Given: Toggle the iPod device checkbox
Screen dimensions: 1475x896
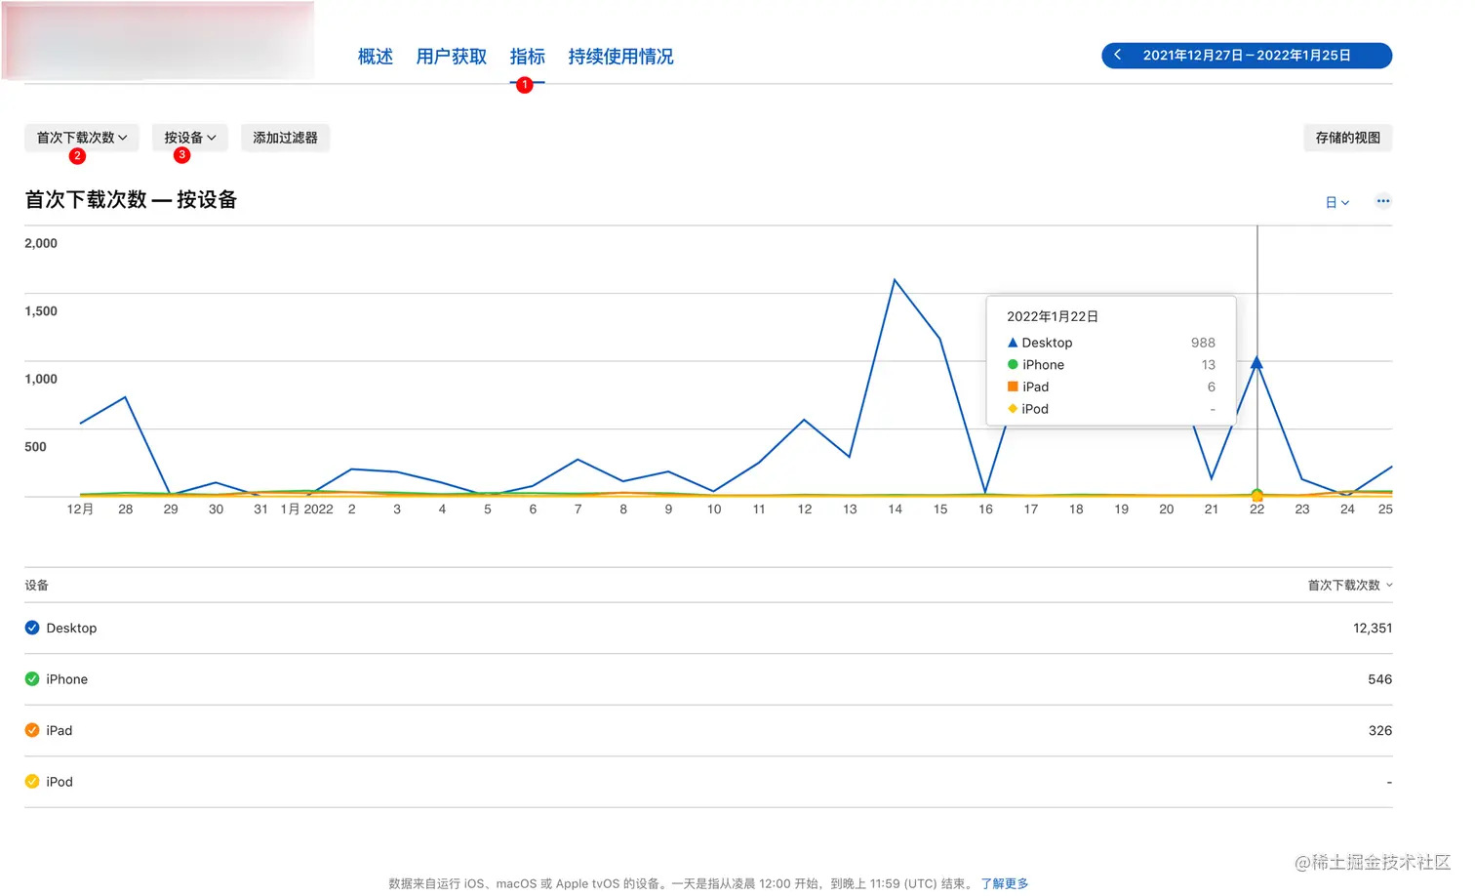Looking at the screenshot, I should [32, 782].
